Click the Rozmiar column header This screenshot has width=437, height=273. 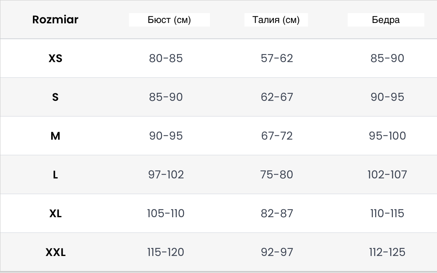tap(55, 19)
